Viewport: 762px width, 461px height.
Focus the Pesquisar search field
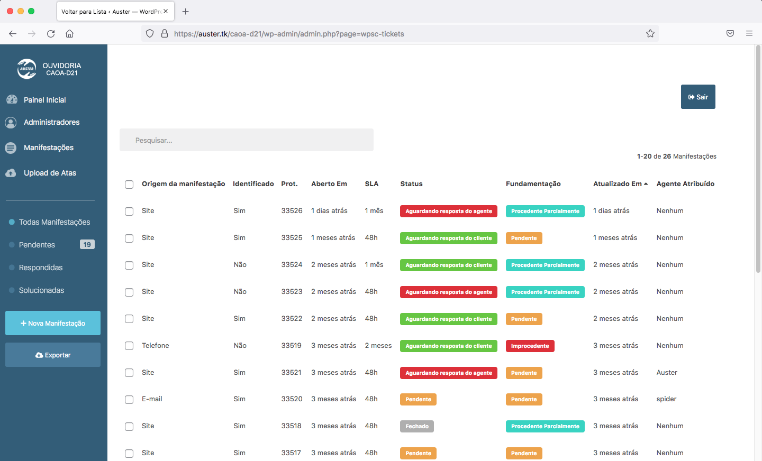(247, 140)
